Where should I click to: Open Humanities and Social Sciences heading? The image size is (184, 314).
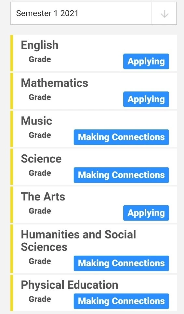coord(78,240)
